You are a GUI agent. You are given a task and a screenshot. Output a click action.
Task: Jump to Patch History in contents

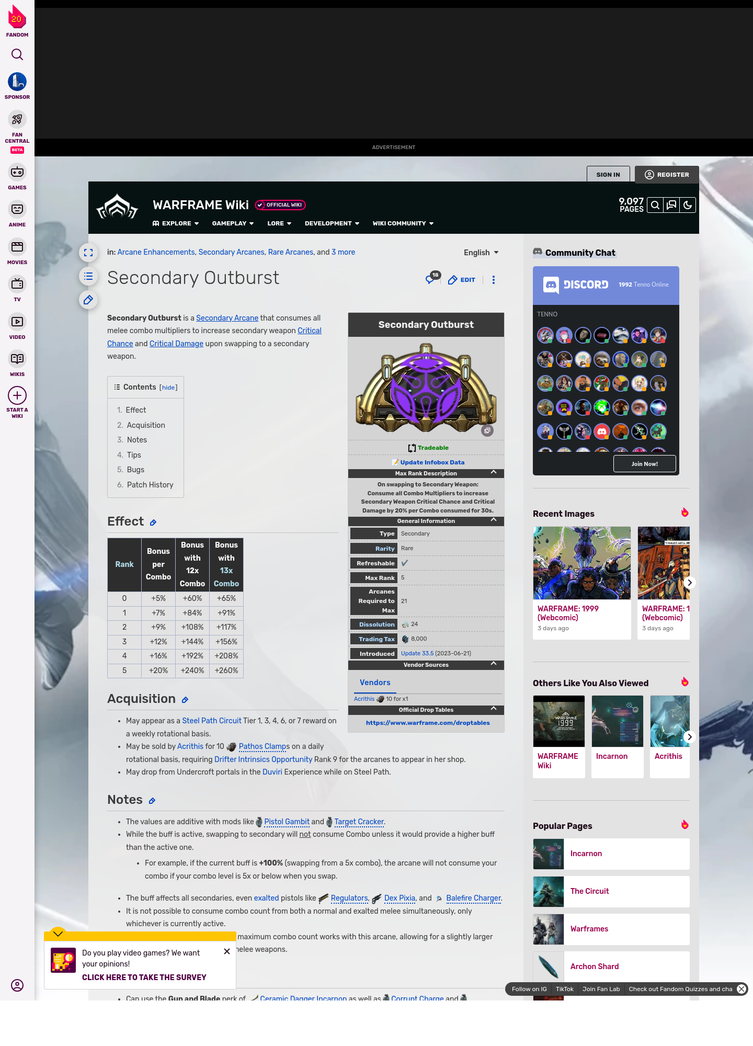(150, 485)
